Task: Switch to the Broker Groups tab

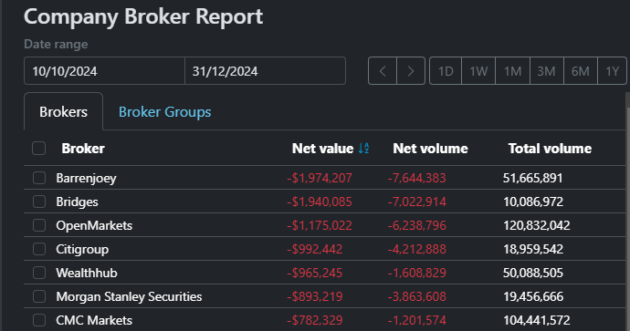Action: pyautogui.click(x=164, y=112)
